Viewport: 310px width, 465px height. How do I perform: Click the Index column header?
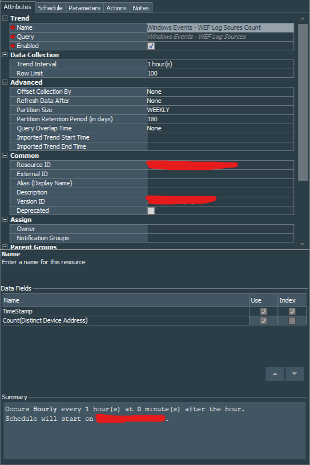pyautogui.click(x=292, y=300)
